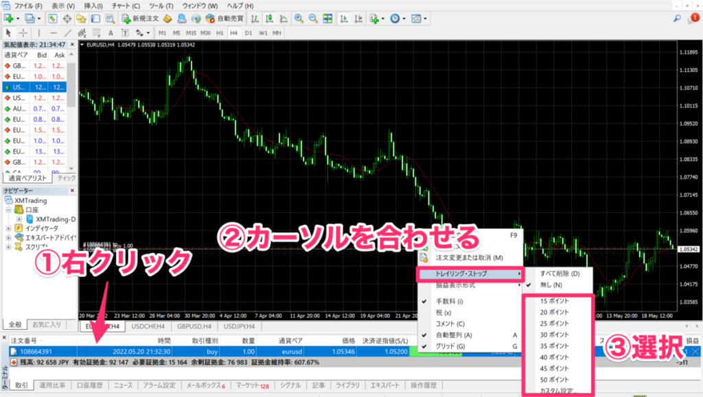This screenshot has width=703, height=397.
Task: Open the Profiles dropdown arrow
Action: pyautogui.click(x=39, y=19)
